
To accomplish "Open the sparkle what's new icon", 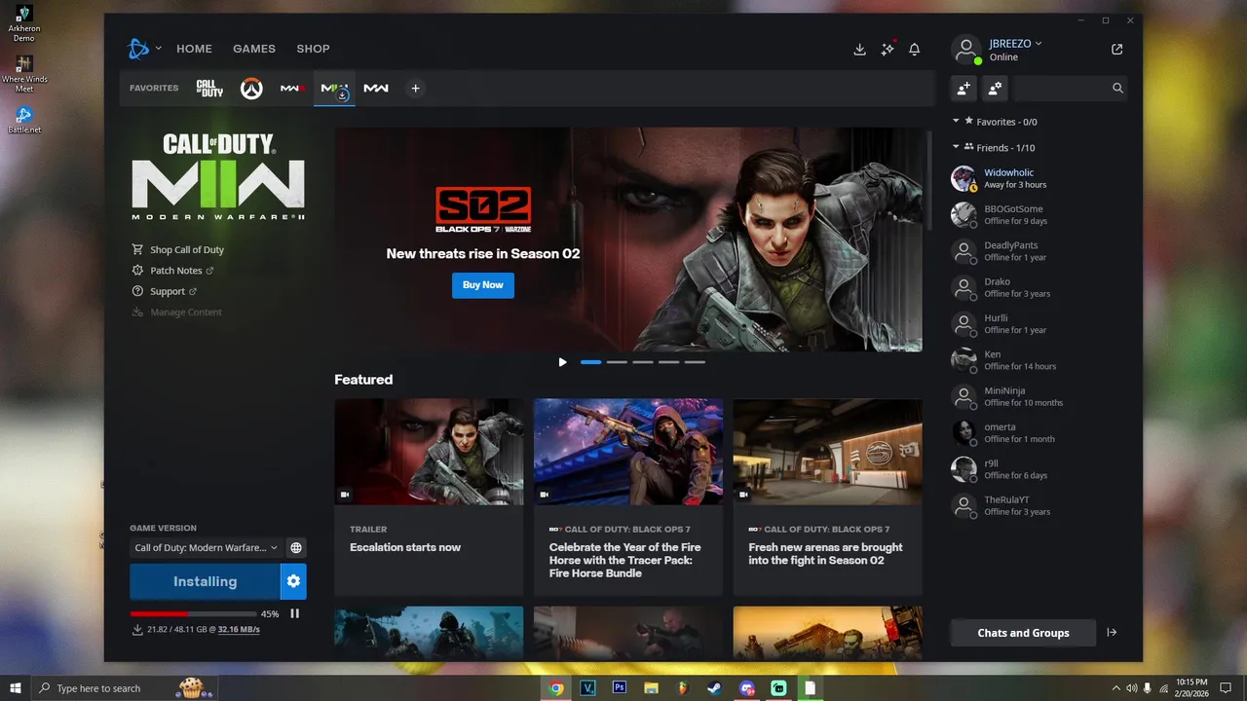I will tap(888, 49).
